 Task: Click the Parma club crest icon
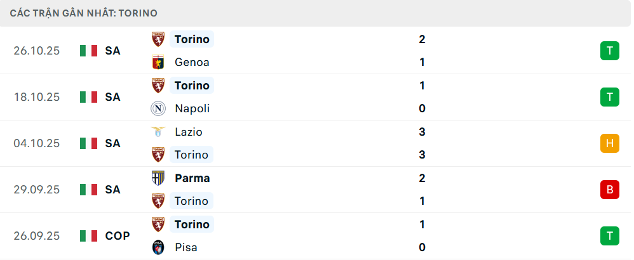coord(158,178)
